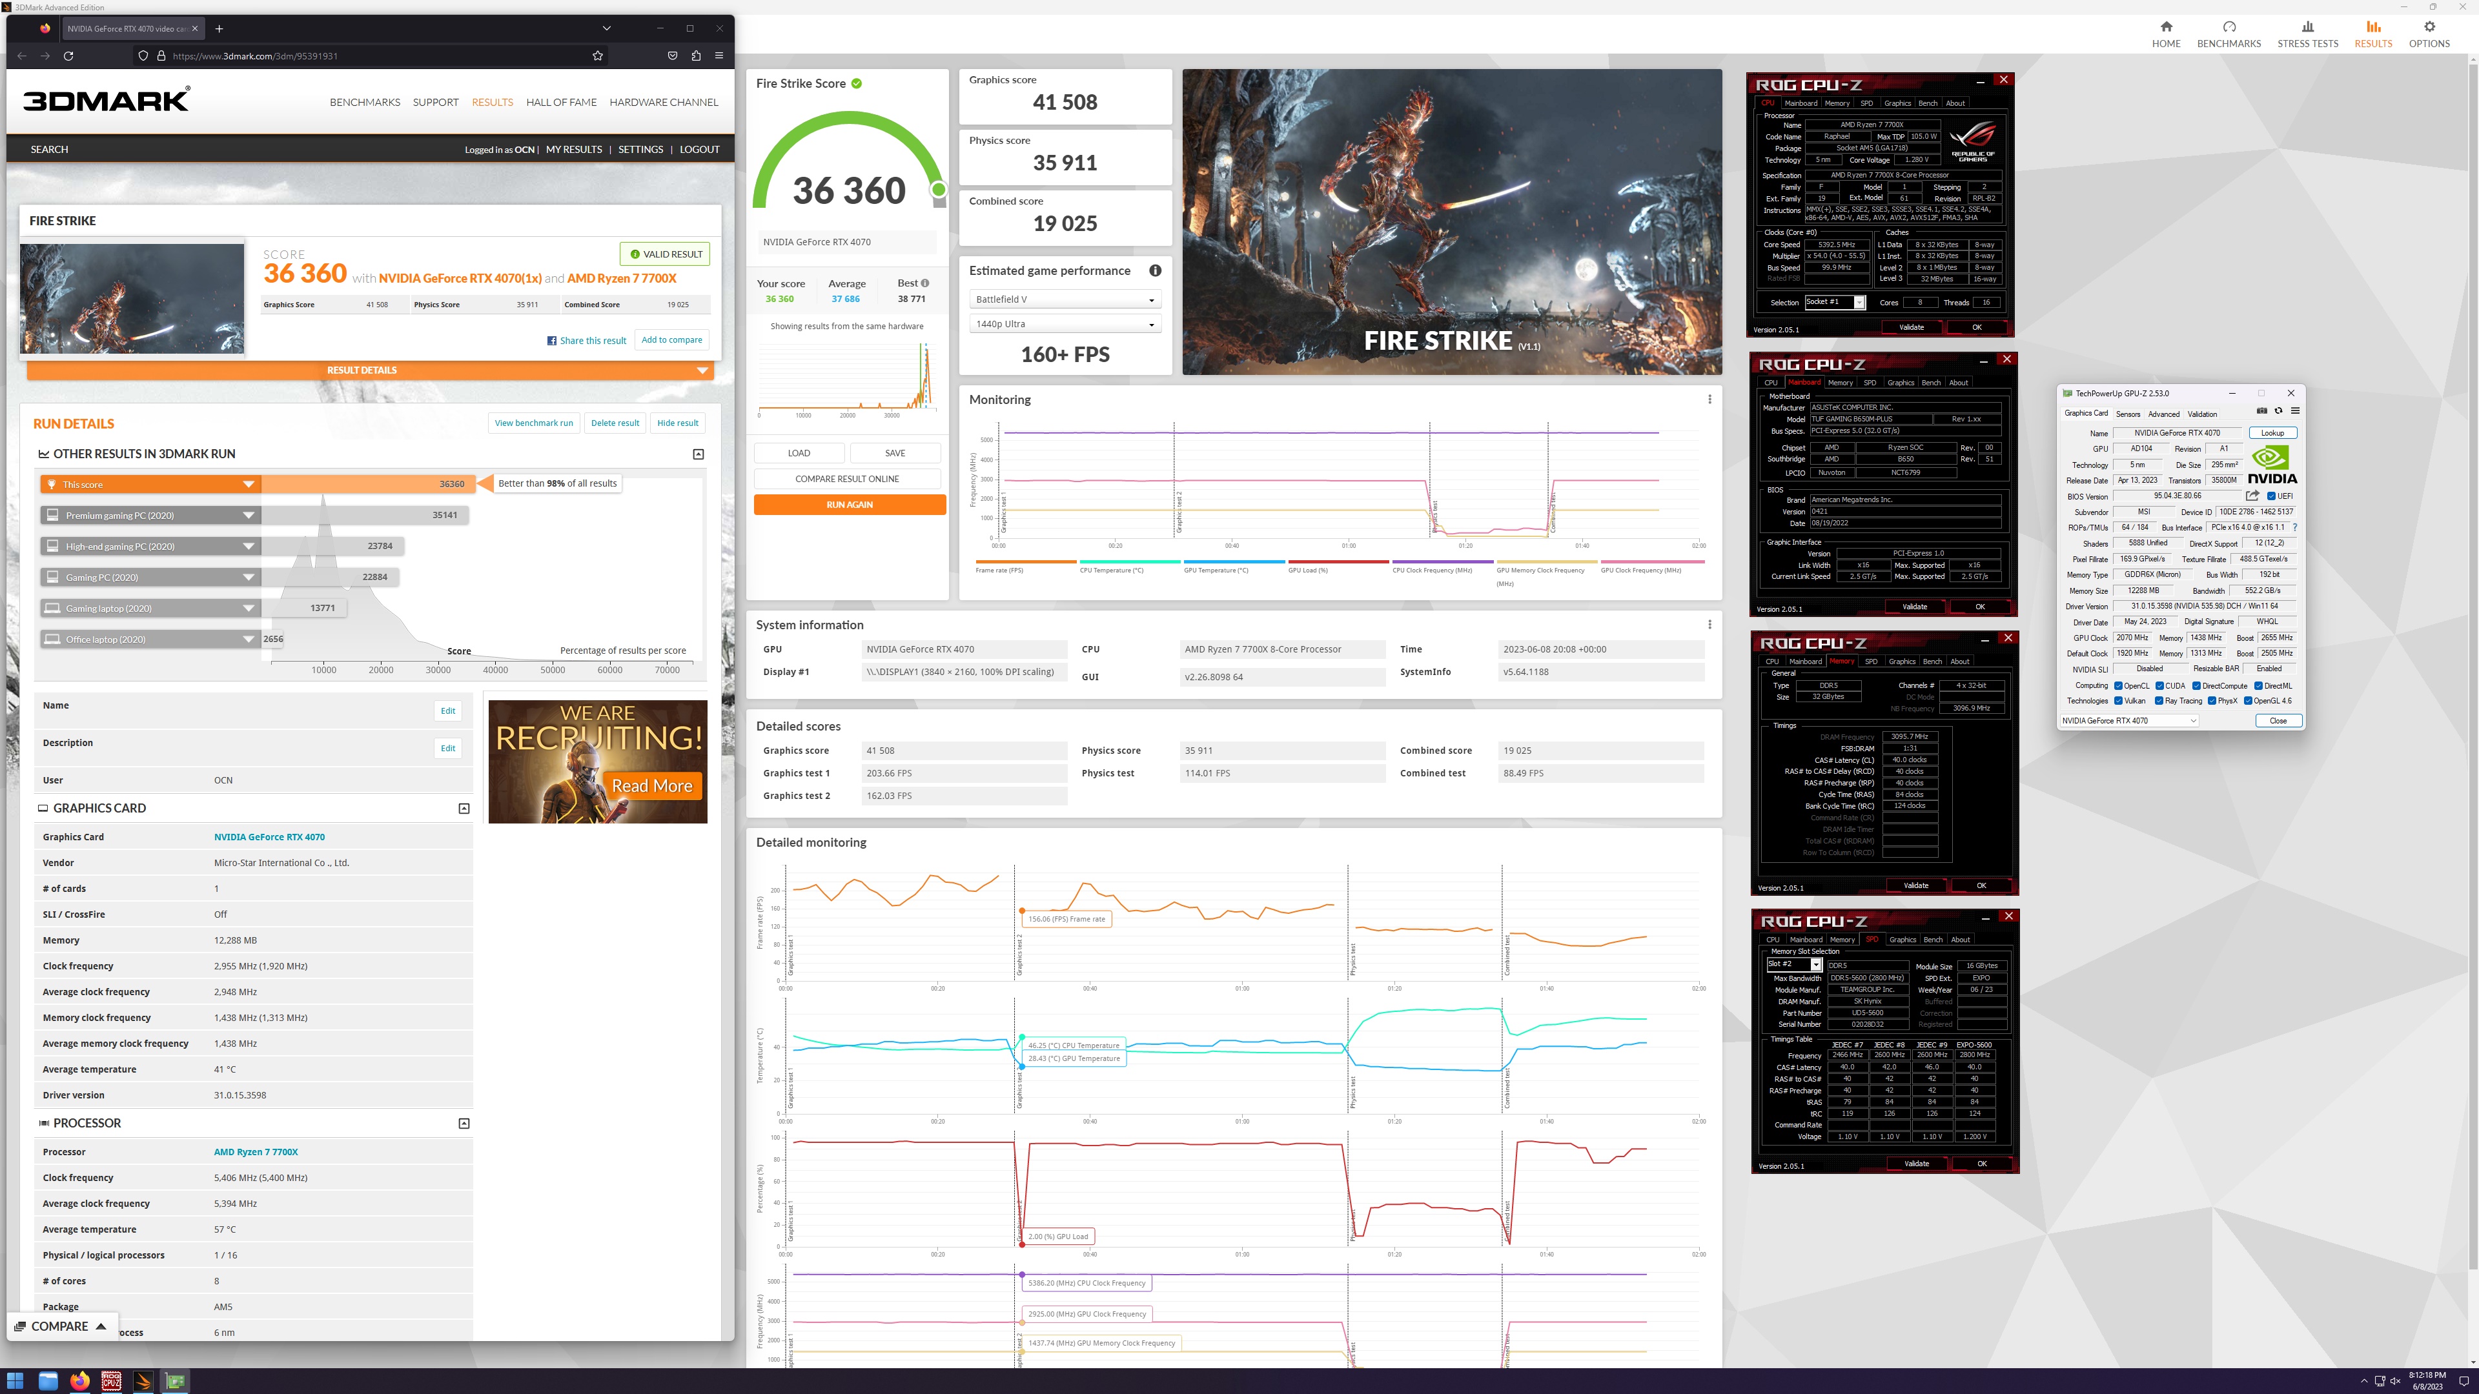
Task: Open the GPU-Z hamburger menu
Action: 2294,411
